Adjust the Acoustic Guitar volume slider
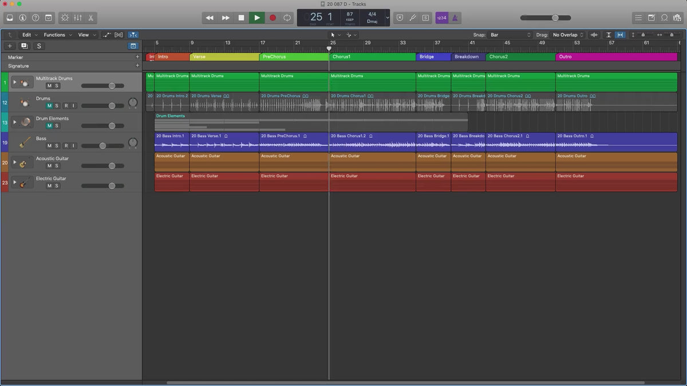The width and height of the screenshot is (687, 386). (x=112, y=166)
